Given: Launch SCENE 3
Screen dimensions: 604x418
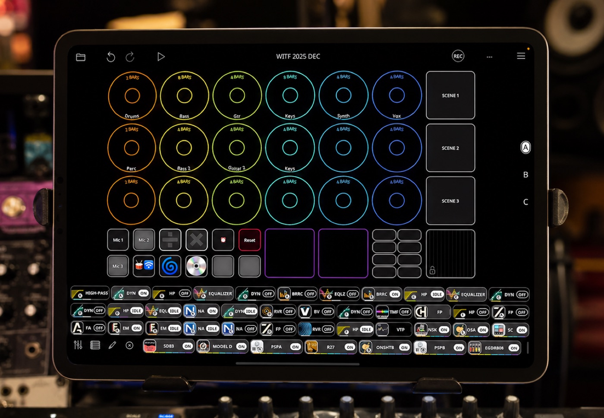Looking at the screenshot, I should 450,201.
